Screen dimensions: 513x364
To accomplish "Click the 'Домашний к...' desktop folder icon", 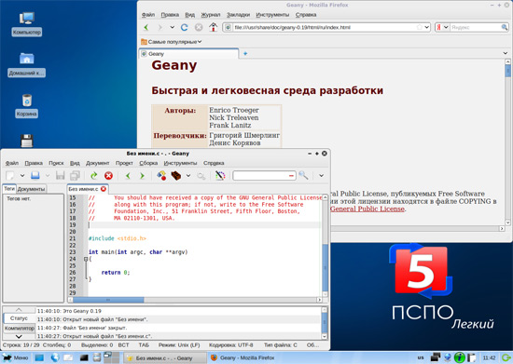I will (x=26, y=64).
